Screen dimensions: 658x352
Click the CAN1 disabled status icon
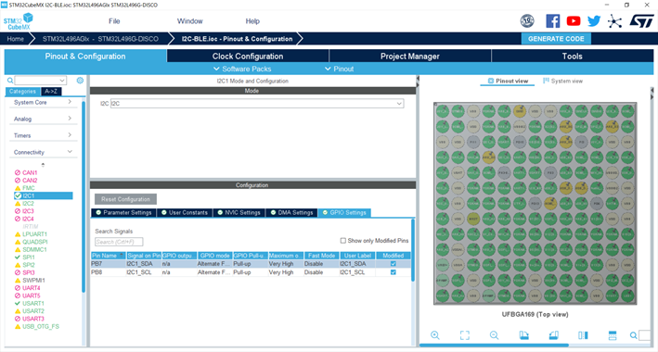click(x=18, y=172)
